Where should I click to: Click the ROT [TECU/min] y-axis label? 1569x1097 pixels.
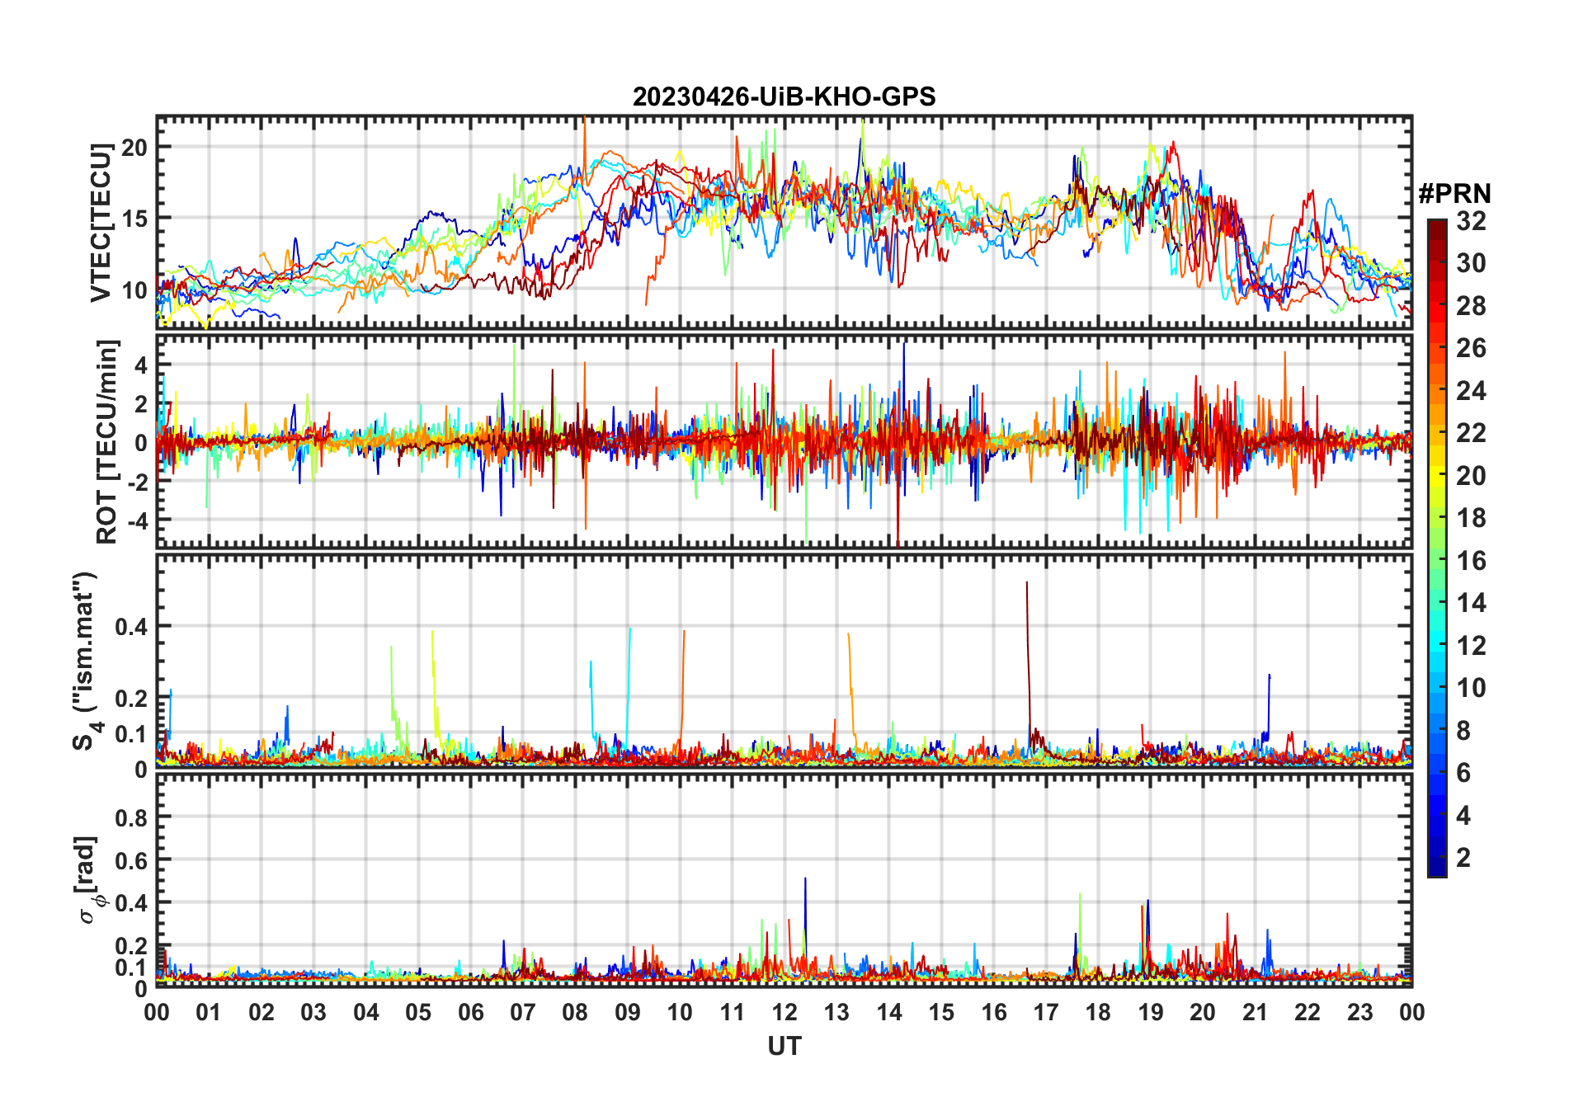(x=107, y=442)
